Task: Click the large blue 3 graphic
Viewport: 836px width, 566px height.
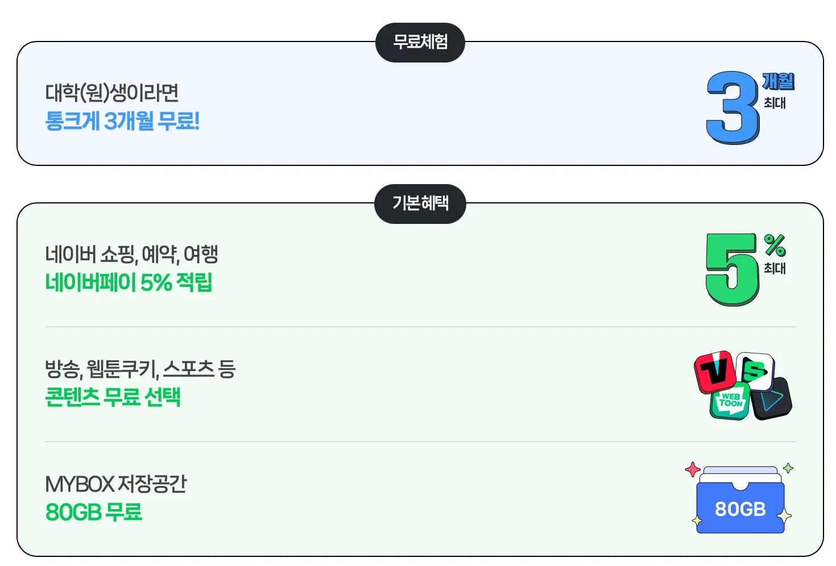Action: [x=732, y=107]
